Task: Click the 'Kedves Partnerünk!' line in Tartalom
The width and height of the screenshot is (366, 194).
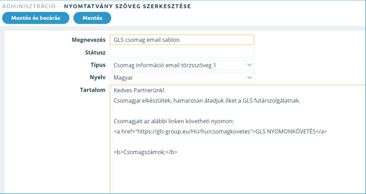Action: point(139,90)
